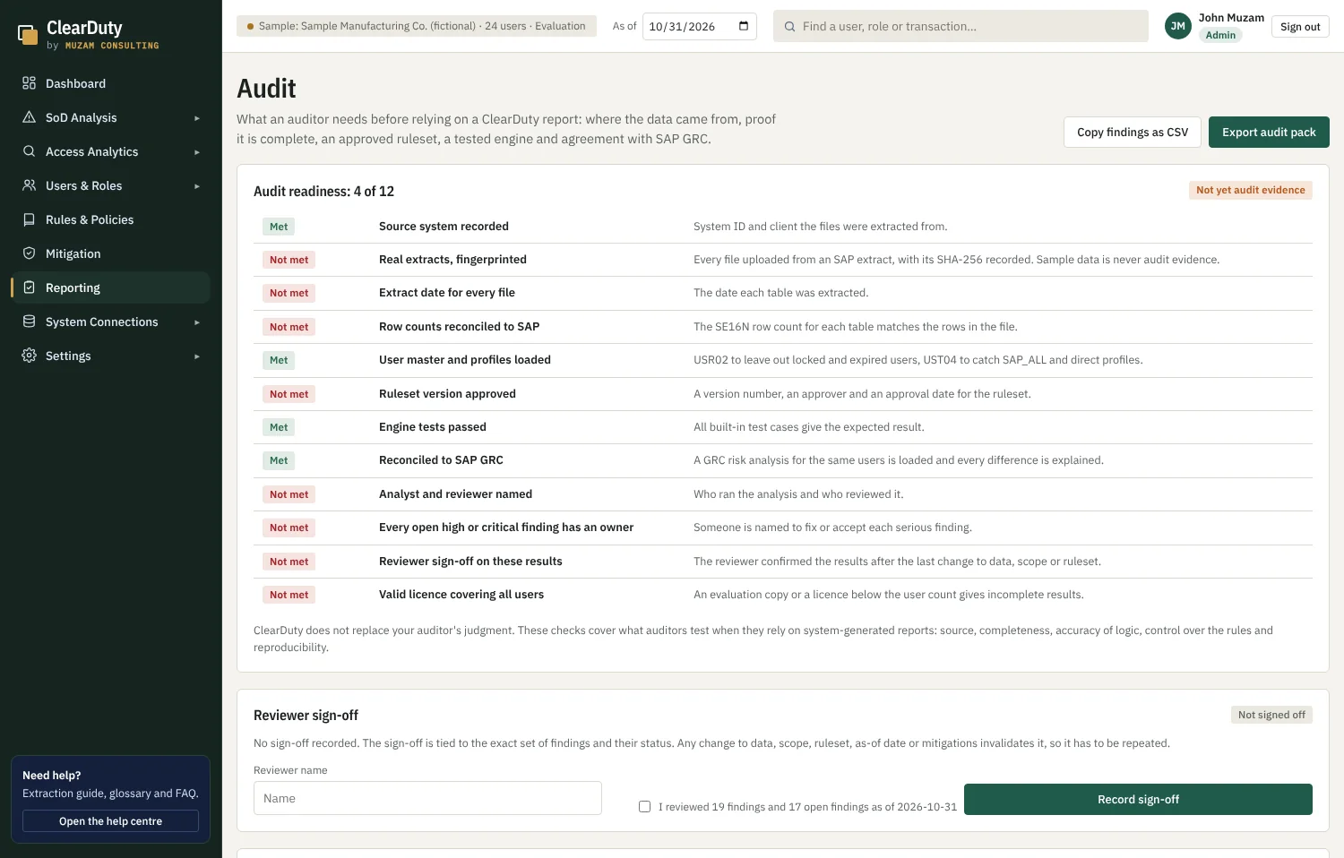Viewport: 1344px width, 858px height.
Task: Go to Rules & Policies
Action: [x=110, y=219]
